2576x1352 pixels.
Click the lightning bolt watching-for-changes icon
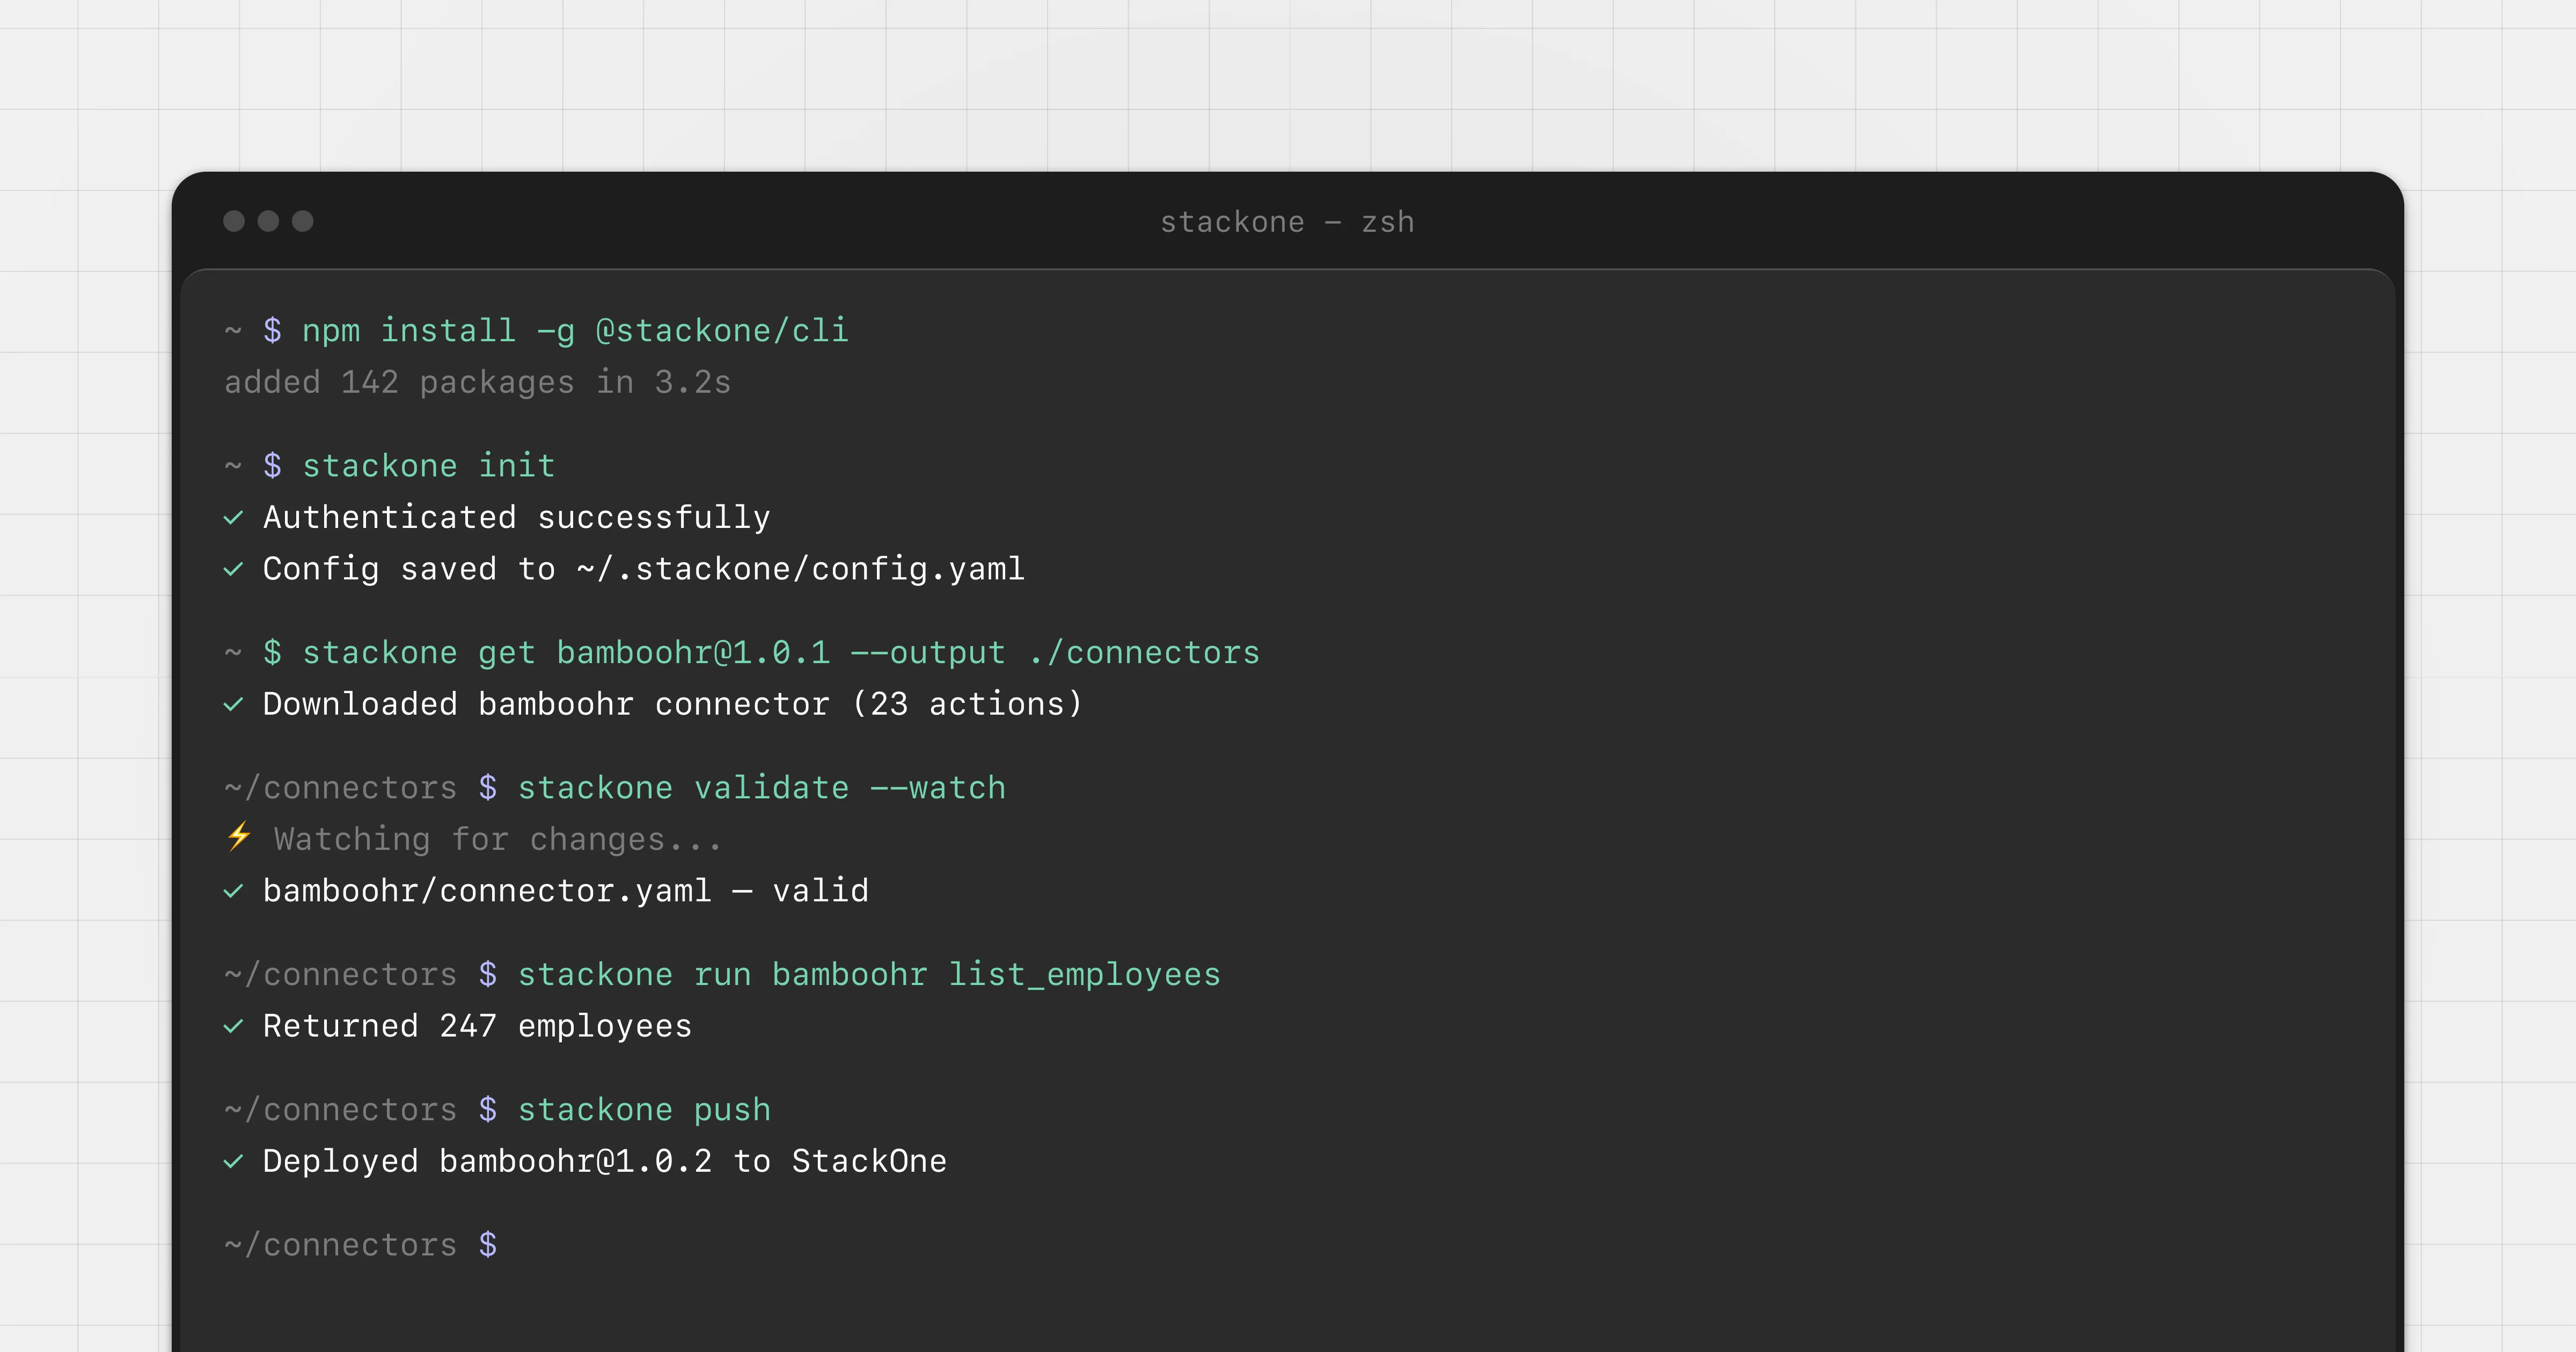click(238, 838)
